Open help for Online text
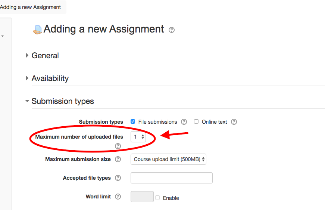This screenshot has width=325, height=210. point(234,122)
